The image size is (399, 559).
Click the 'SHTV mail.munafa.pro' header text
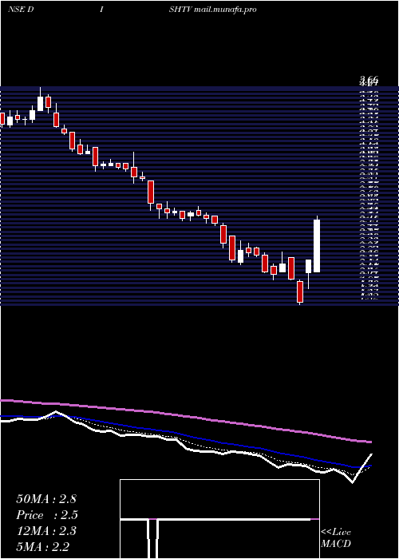(x=213, y=10)
